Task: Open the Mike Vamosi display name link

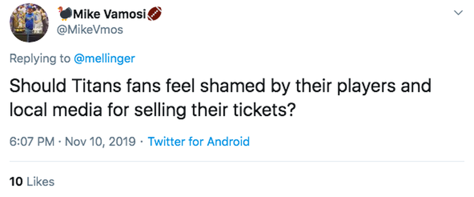Action: pyautogui.click(x=109, y=15)
